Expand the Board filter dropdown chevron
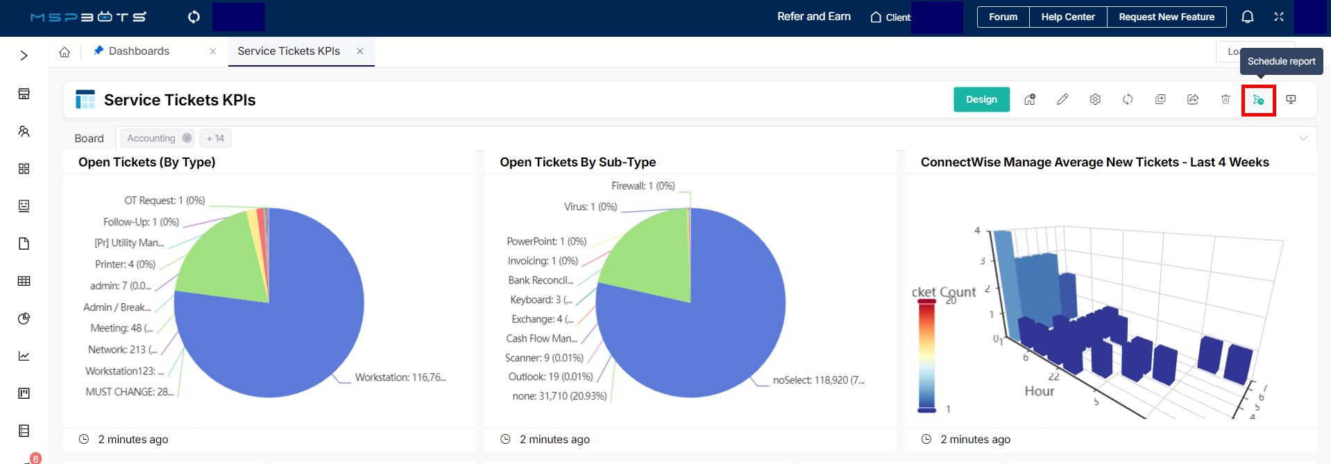Viewport: 1331px width, 464px height. (x=1303, y=139)
